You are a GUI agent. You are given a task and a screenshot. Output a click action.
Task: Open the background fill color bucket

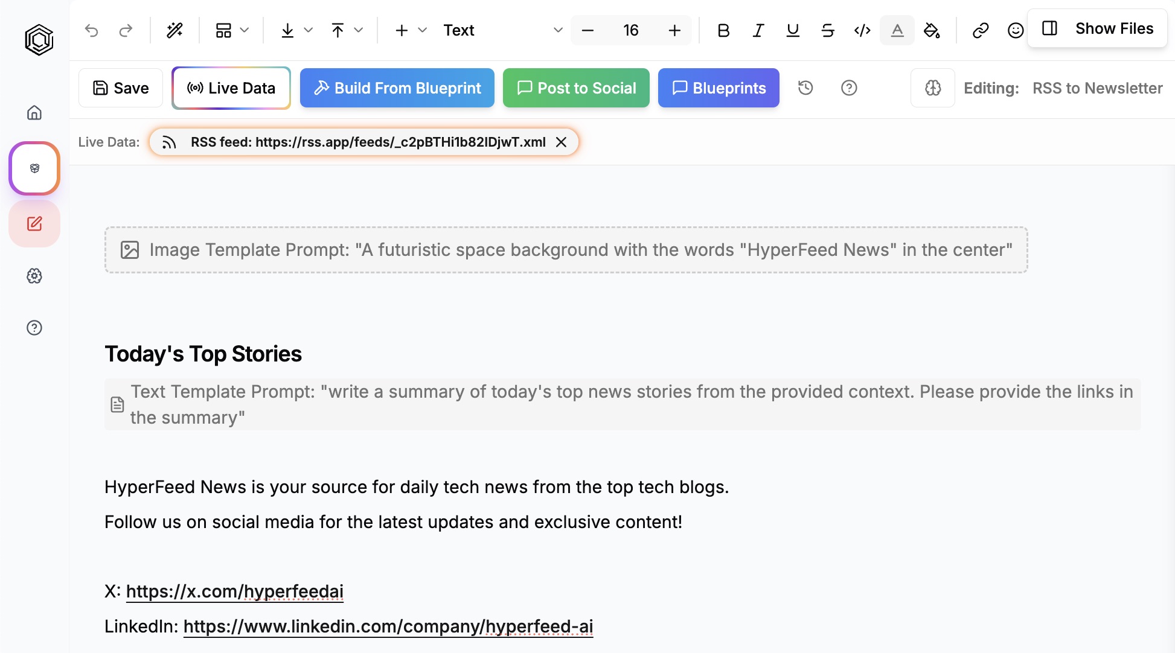tap(932, 30)
